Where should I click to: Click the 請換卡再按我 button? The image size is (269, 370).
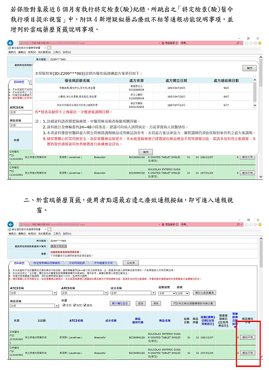[x=59, y=246]
